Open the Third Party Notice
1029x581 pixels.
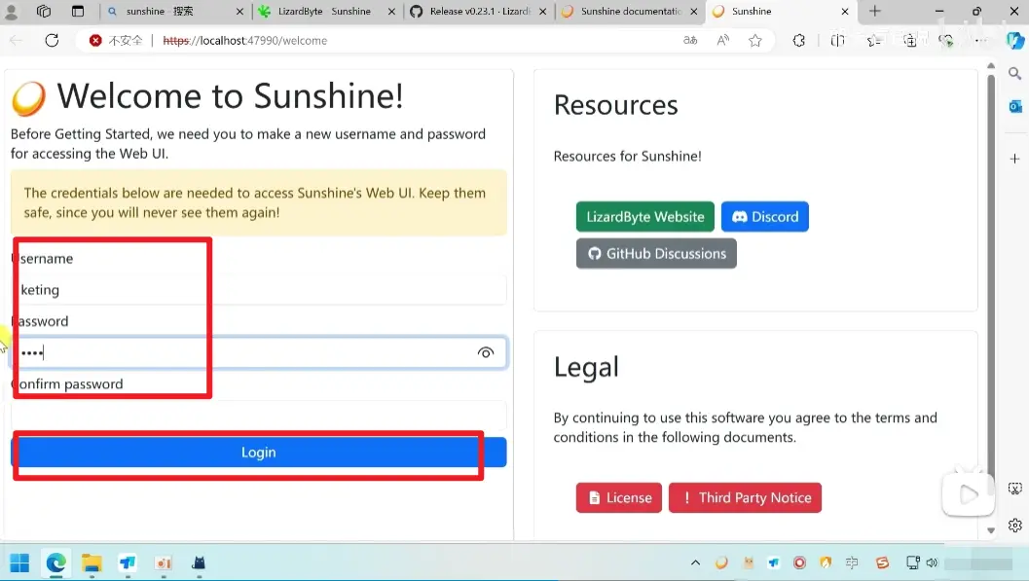click(745, 498)
